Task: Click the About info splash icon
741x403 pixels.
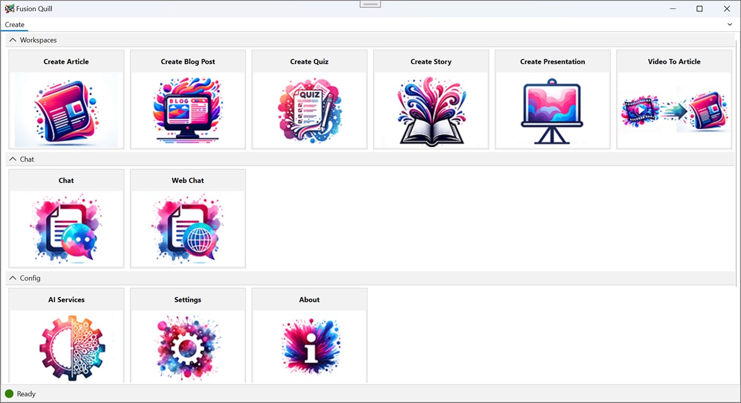Action: click(309, 348)
